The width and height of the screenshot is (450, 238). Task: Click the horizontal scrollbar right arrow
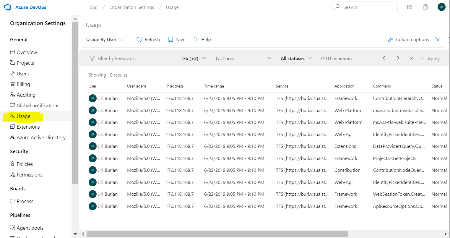click(446, 234)
